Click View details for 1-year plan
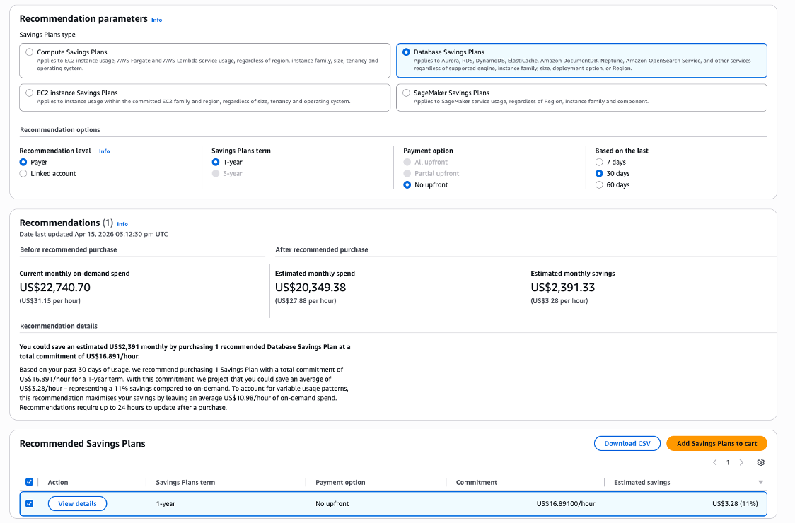The image size is (795, 523). pos(77,504)
